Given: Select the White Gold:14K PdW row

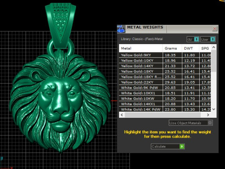Looking at the screenshot, I should (x=165, y=109).
